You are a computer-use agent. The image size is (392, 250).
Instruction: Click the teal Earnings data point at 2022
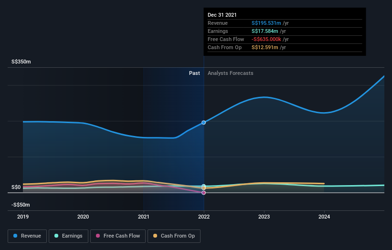pyautogui.click(x=204, y=186)
